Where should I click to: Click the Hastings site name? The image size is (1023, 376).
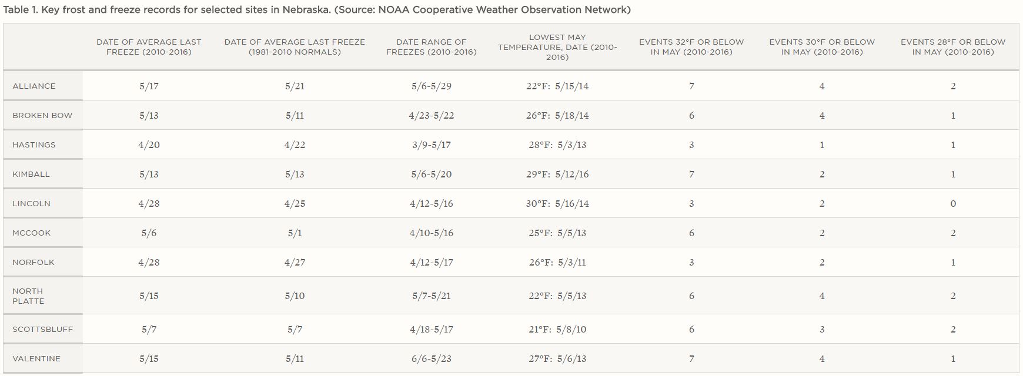[x=34, y=145]
